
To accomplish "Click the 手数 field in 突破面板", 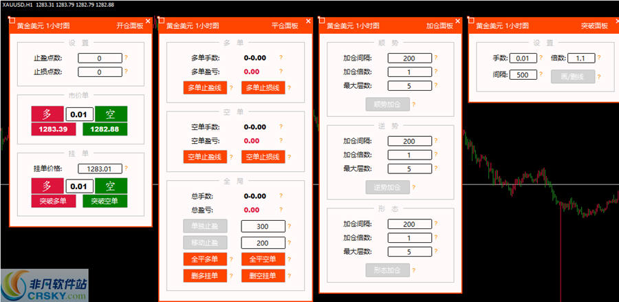I will [x=523, y=58].
